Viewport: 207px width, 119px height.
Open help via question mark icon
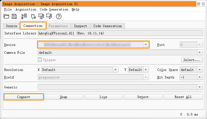[59, 16]
